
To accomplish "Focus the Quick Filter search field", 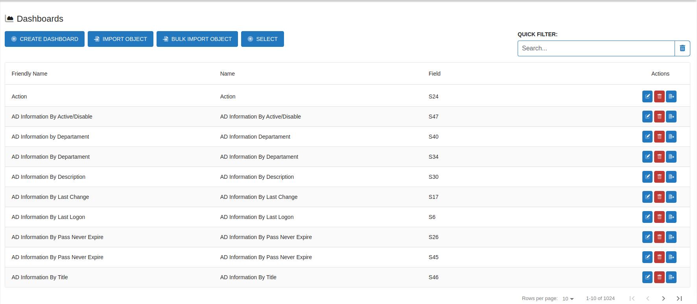I will pyautogui.click(x=596, y=48).
